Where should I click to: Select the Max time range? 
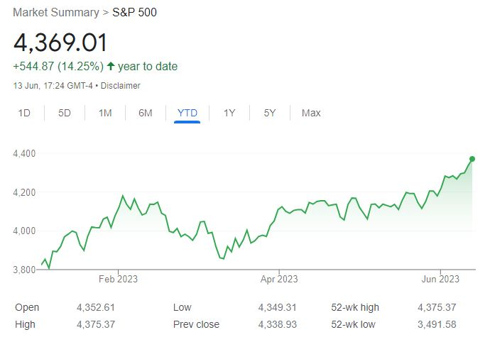point(311,113)
